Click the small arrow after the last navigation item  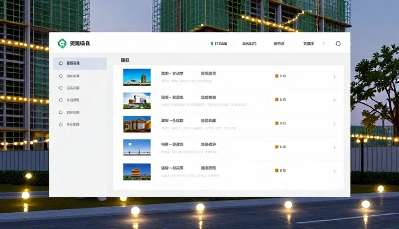pos(324,44)
